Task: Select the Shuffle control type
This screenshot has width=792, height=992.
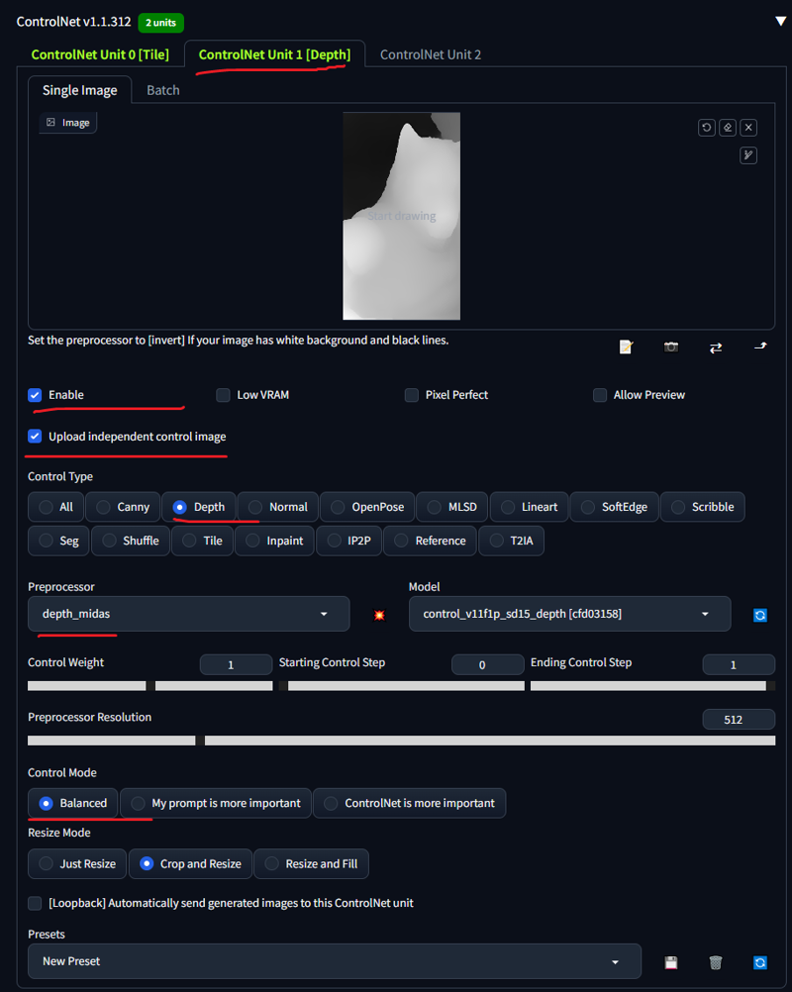Action: pyautogui.click(x=131, y=541)
